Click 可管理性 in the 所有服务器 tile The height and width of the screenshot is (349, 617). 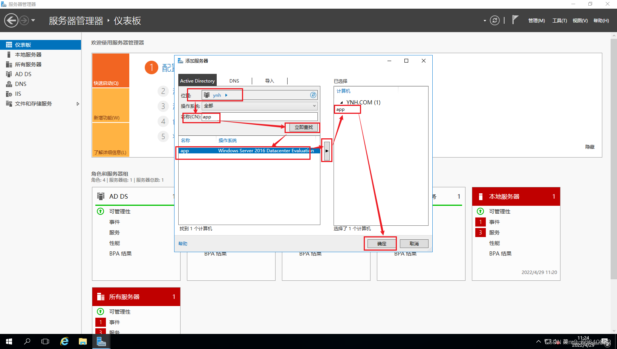point(120,312)
